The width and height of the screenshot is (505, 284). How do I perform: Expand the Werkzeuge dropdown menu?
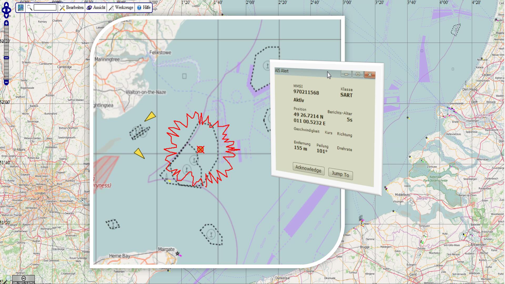click(x=121, y=8)
